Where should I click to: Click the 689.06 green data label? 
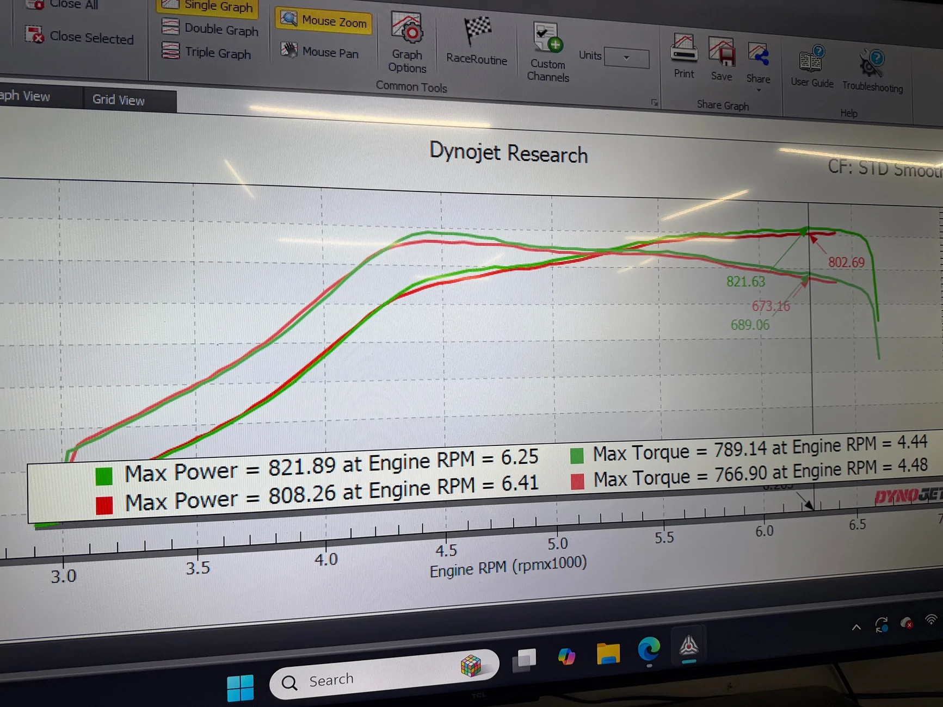[750, 325]
